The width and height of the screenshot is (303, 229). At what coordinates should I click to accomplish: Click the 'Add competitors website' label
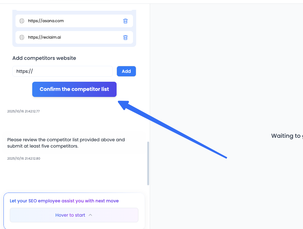[x=44, y=58]
